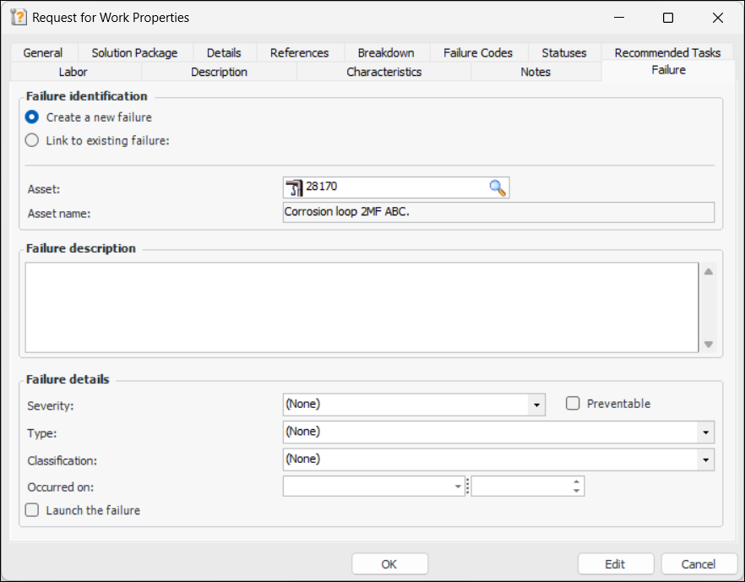Open the Occurred on date picker
745x582 pixels.
(x=458, y=487)
